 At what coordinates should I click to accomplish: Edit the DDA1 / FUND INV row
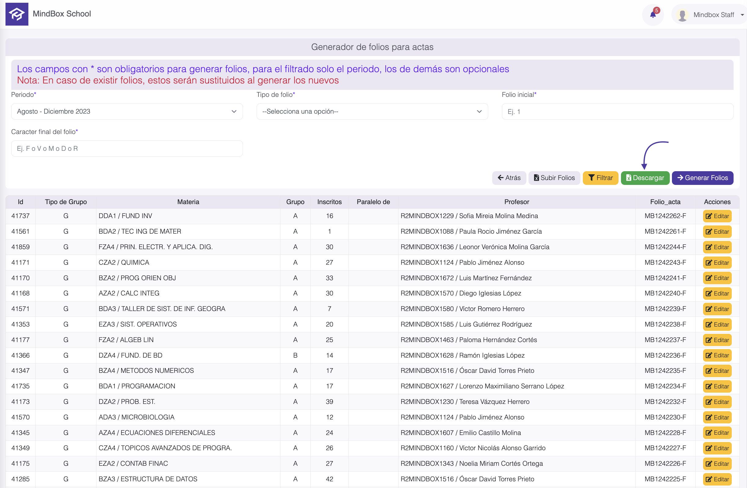[717, 216]
